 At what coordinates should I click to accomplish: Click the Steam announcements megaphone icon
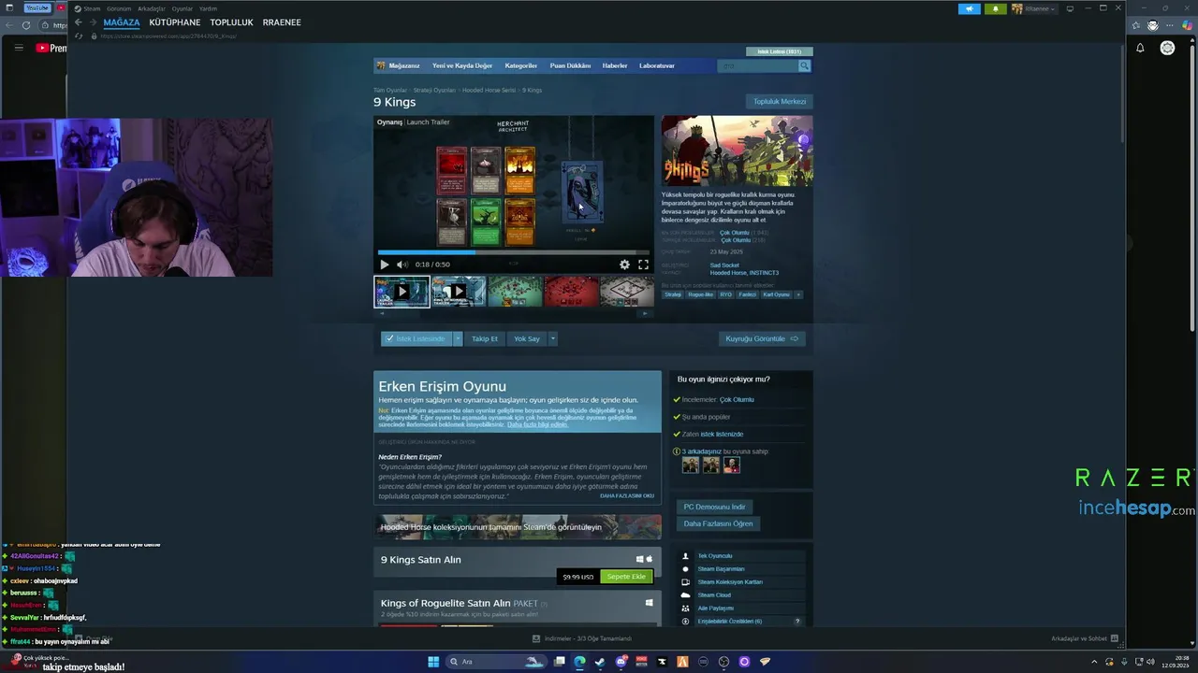point(970,8)
